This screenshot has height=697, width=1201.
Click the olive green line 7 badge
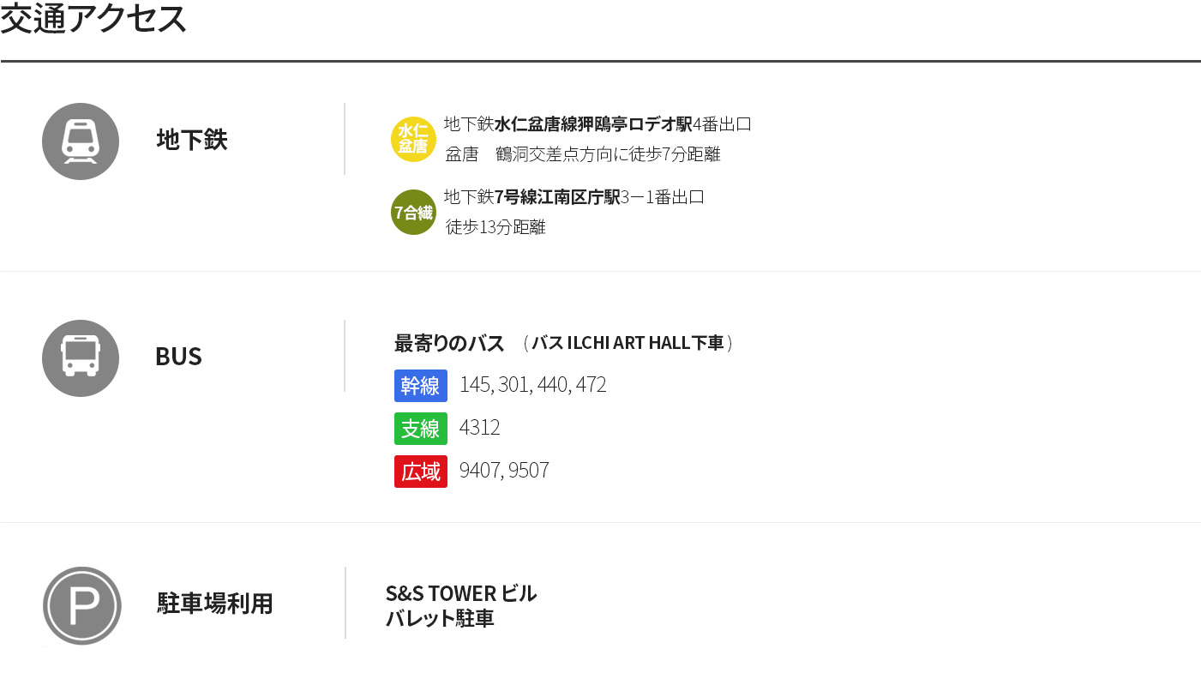click(x=413, y=213)
